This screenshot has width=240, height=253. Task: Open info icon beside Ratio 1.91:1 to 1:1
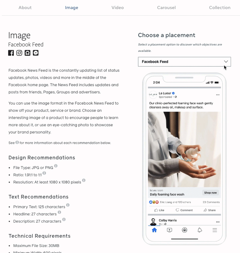click(44, 173)
